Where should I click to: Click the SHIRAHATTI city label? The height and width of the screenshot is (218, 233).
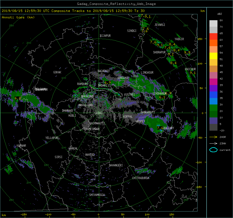[x=97, y=123]
